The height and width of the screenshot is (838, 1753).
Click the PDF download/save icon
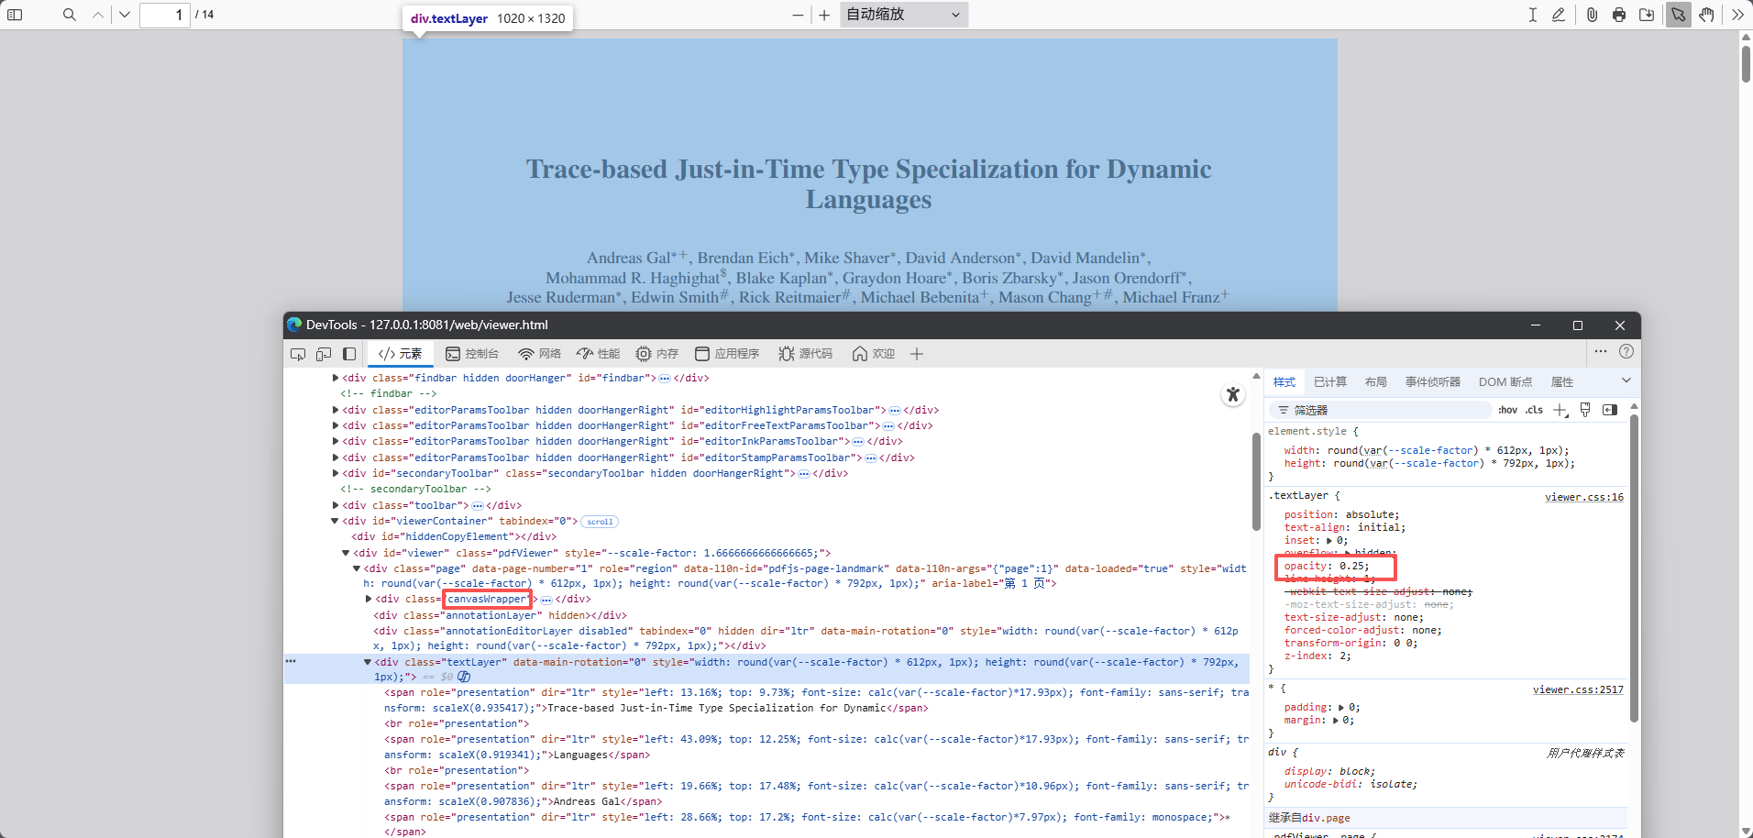coord(1647,15)
